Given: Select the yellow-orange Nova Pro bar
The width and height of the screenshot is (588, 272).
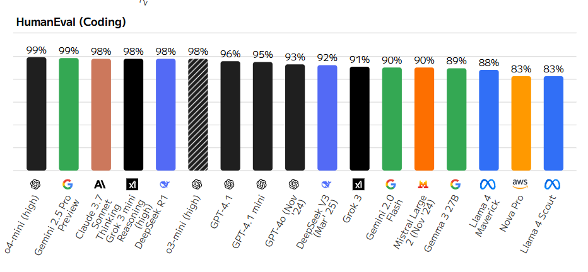Looking at the screenshot, I should (x=521, y=123).
